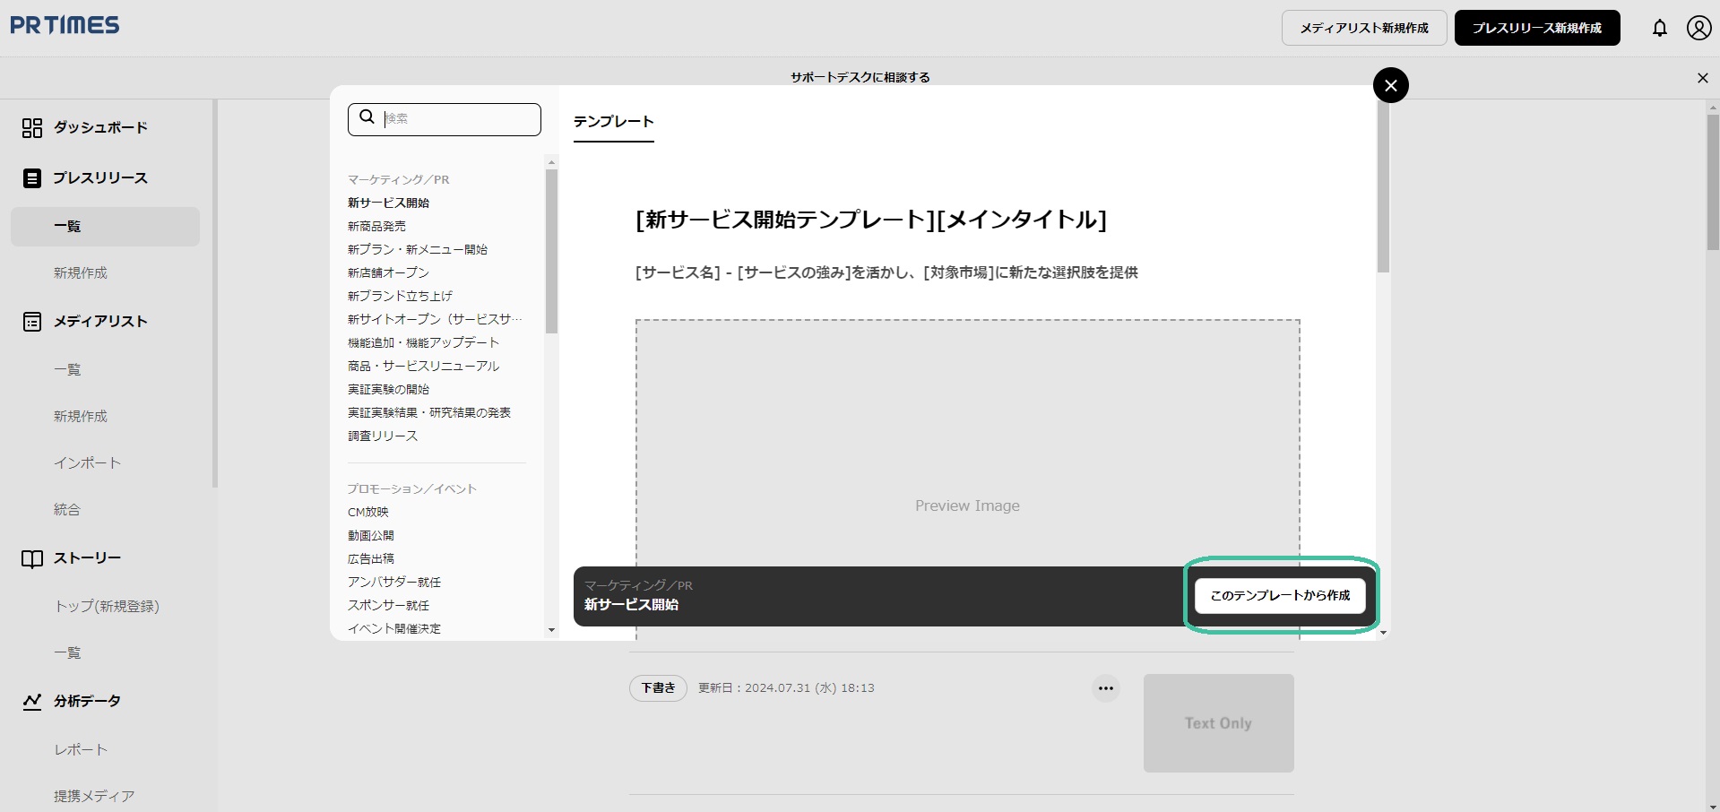Click the three-dot menu on draft item

click(x=1105, y=688)
